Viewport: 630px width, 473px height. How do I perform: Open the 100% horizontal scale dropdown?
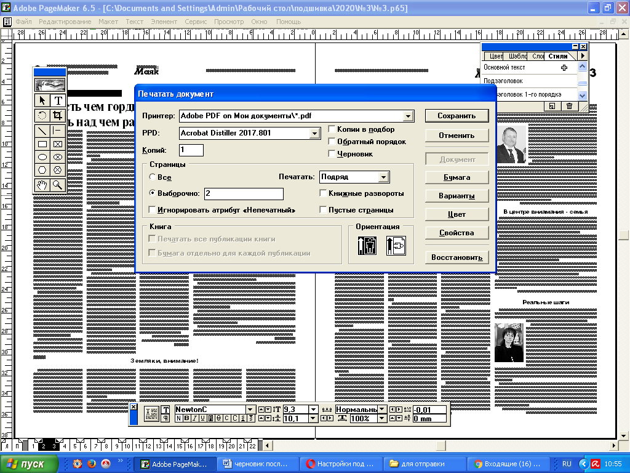point(382,418)
